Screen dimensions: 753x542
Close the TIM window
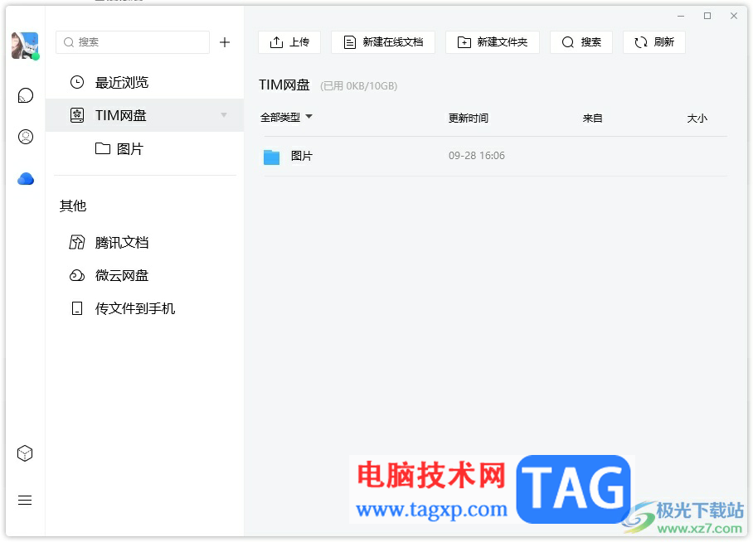coord(734,16)
